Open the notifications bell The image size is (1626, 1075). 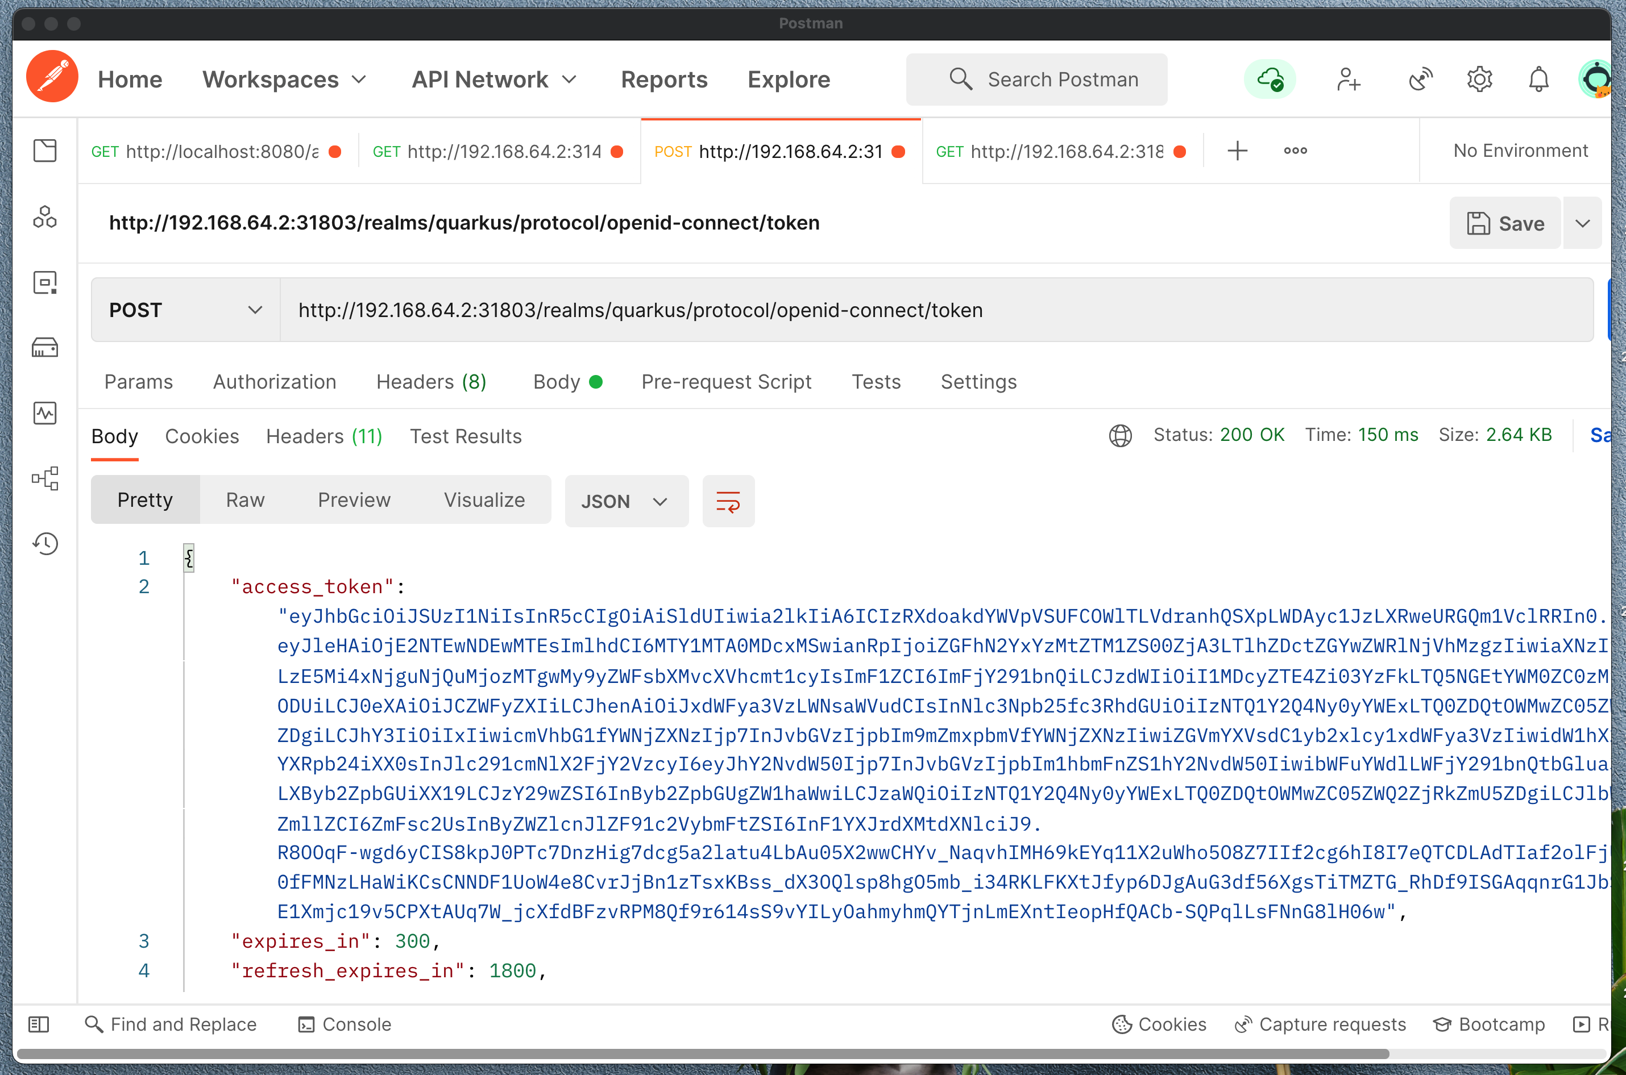(1538, 80)
